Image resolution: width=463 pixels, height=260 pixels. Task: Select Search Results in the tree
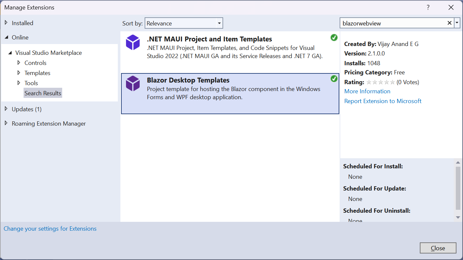43,93
